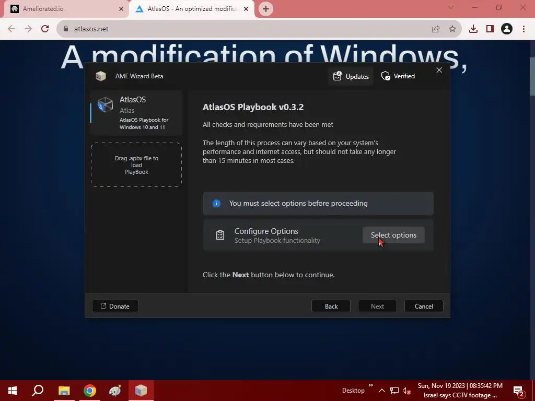Image resolution: width=535 pixels, height=401 pixels.
Task: Click the muted volume tray icon
Action: click(x=406, y=391)
